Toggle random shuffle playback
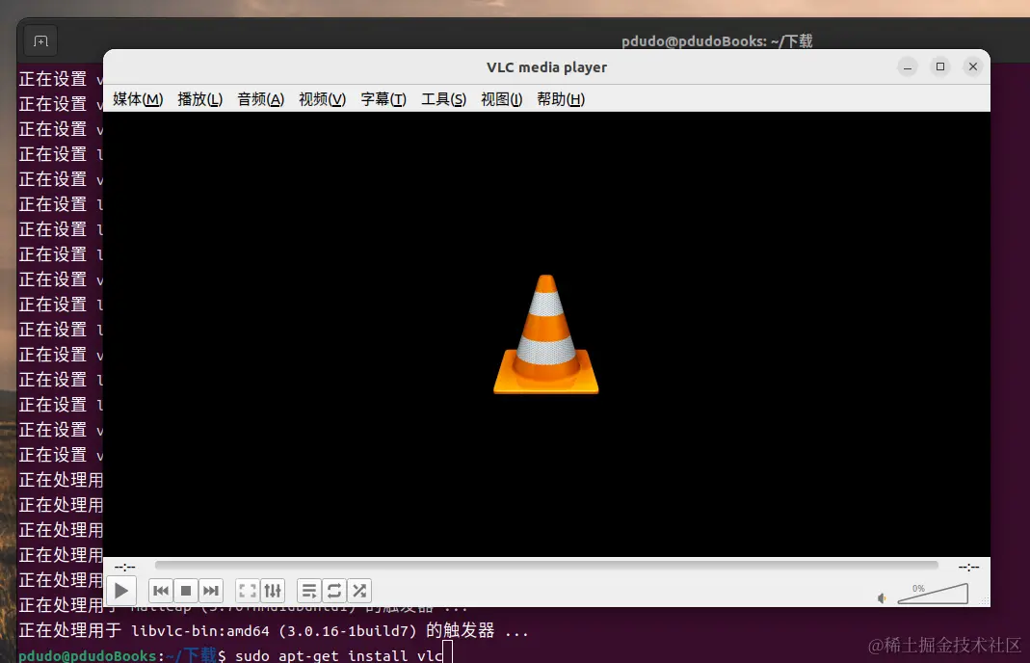This screenshot has width=1030, height=663. click(359, 591)
